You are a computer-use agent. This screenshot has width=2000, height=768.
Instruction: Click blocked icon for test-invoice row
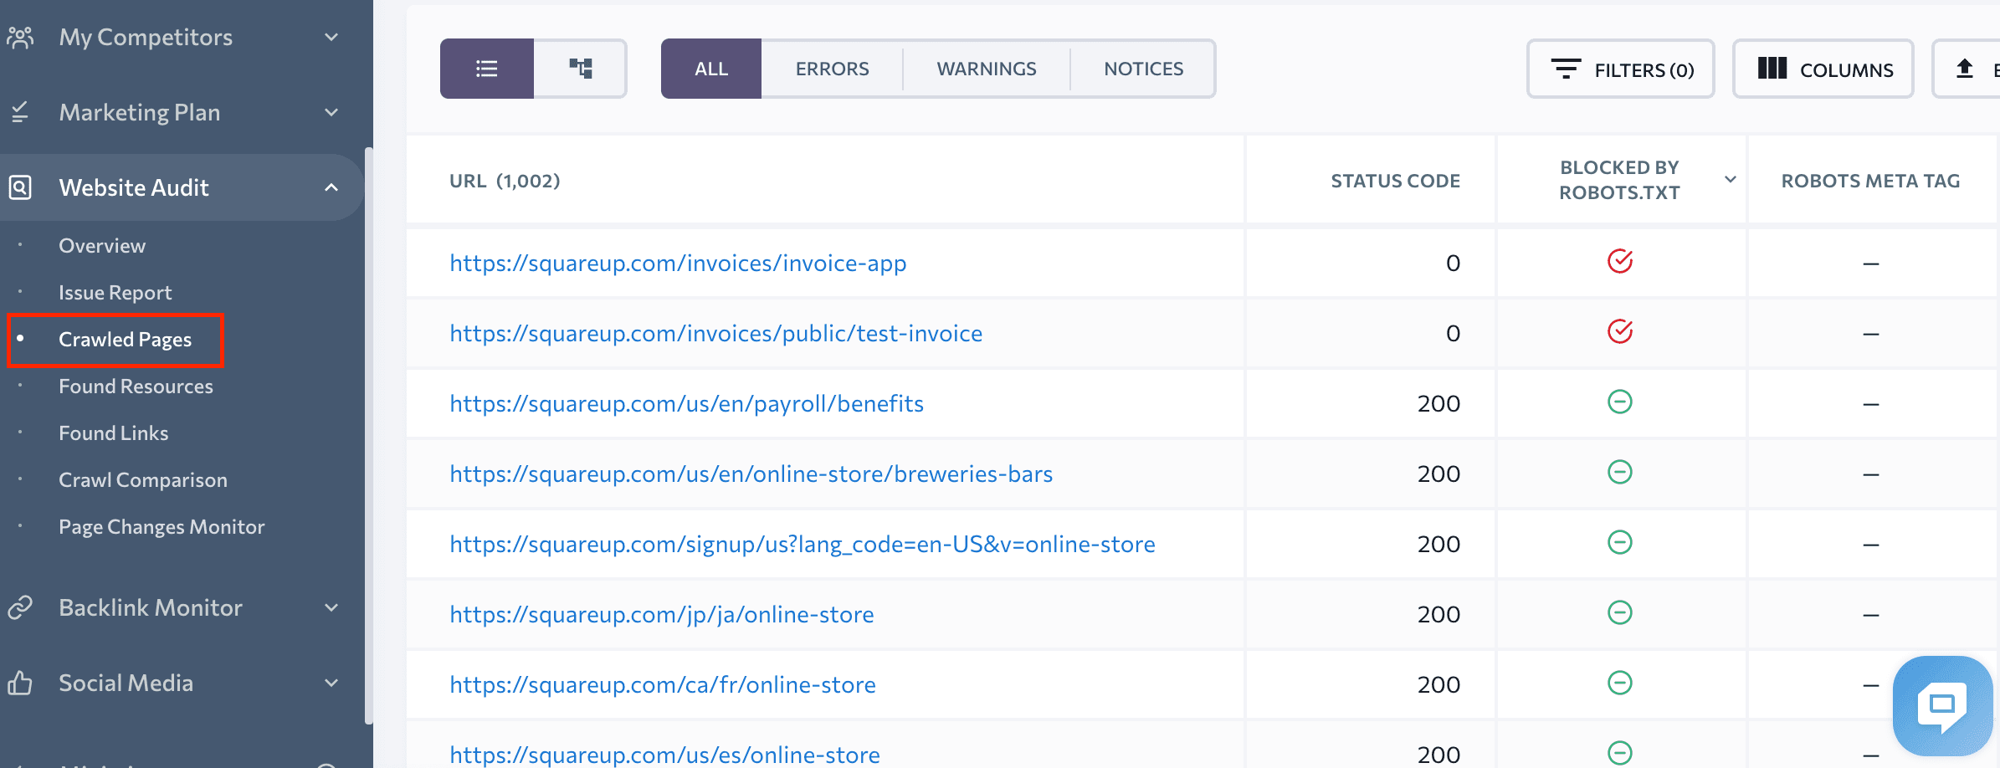pos(1620,332)
